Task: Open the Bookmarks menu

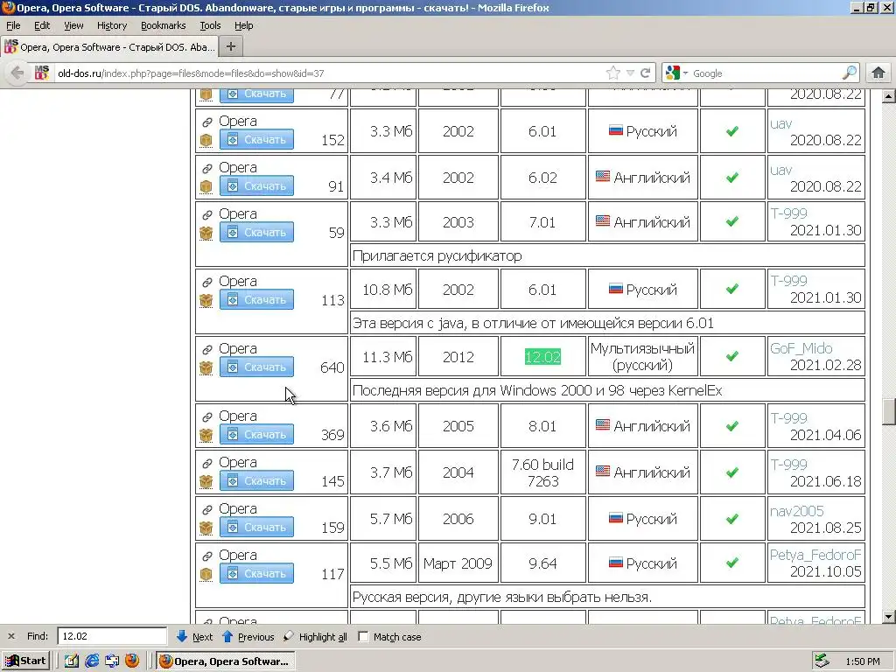Action: click(163, 25)
